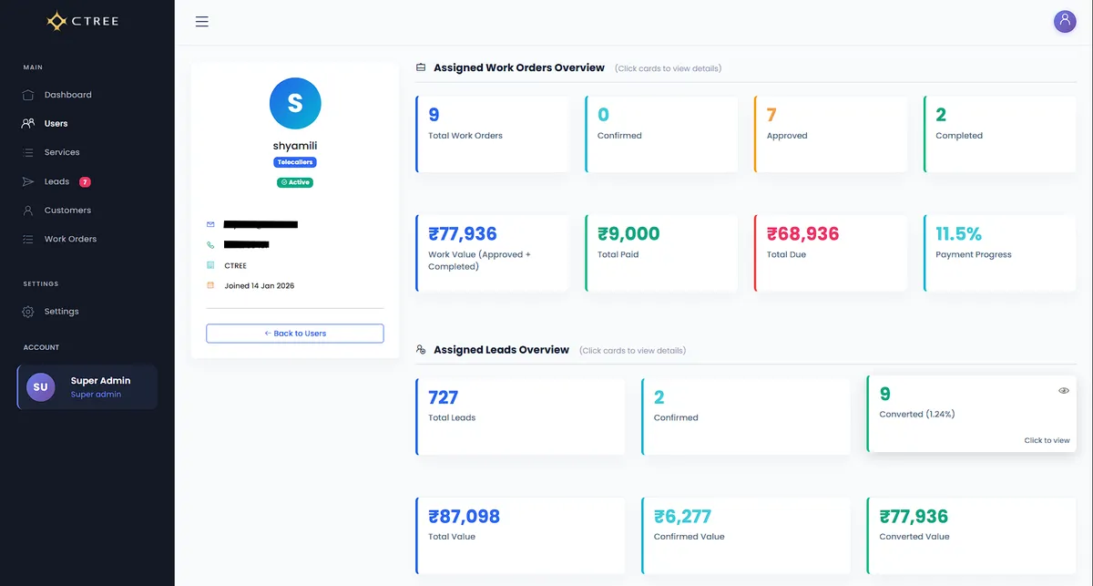This screenshot has height=586, width=1093.
Task: Open the user profile avatar menu
Action: pyautogui.click(x=1065, y=22)
